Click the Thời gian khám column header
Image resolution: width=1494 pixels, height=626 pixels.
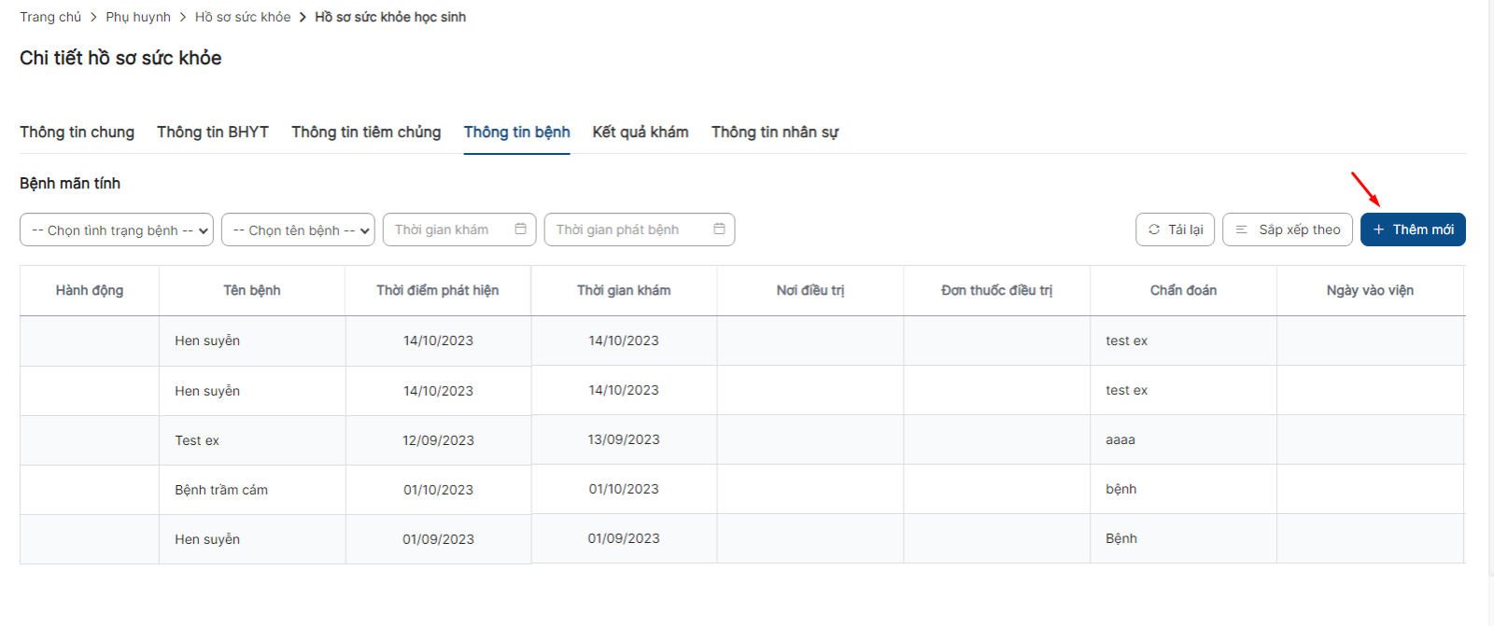pyautogui.click(x=624, y=290)
